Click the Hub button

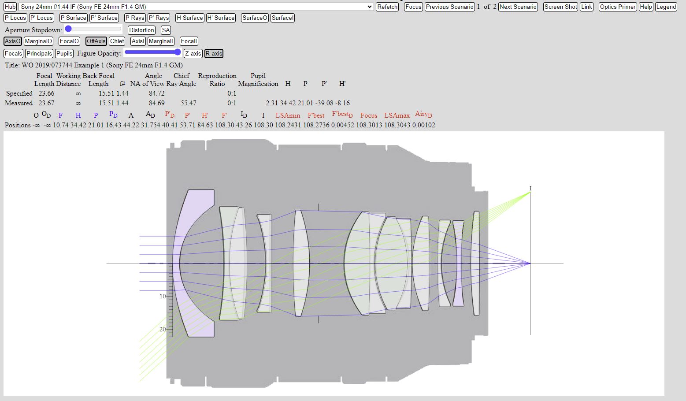[10, 7]
